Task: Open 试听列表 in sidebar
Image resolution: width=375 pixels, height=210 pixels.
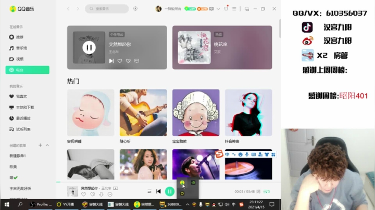Action: click(20, 129)
